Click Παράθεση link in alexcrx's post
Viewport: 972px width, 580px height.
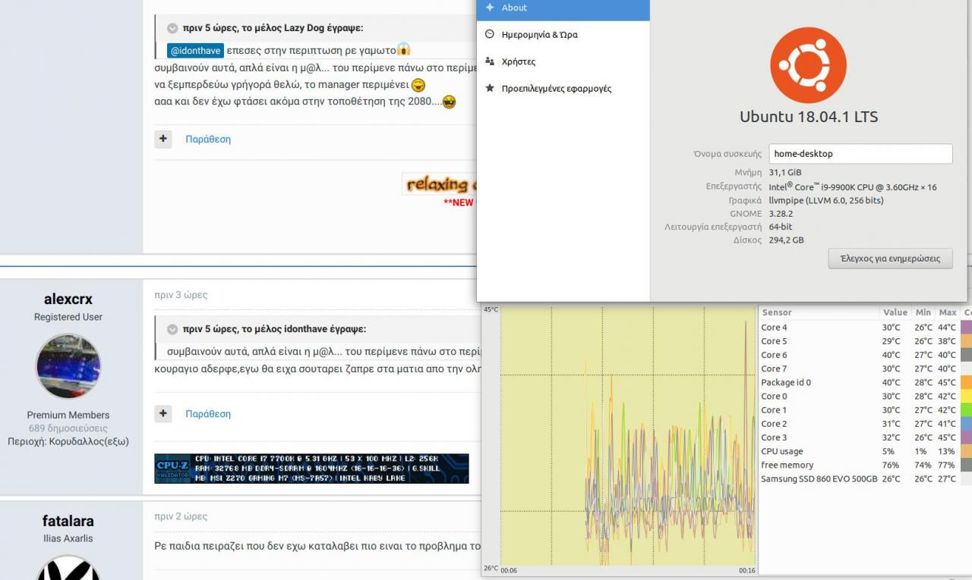tap(208, 414)
